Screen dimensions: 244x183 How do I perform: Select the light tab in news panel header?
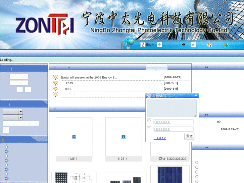coord(156,67)
